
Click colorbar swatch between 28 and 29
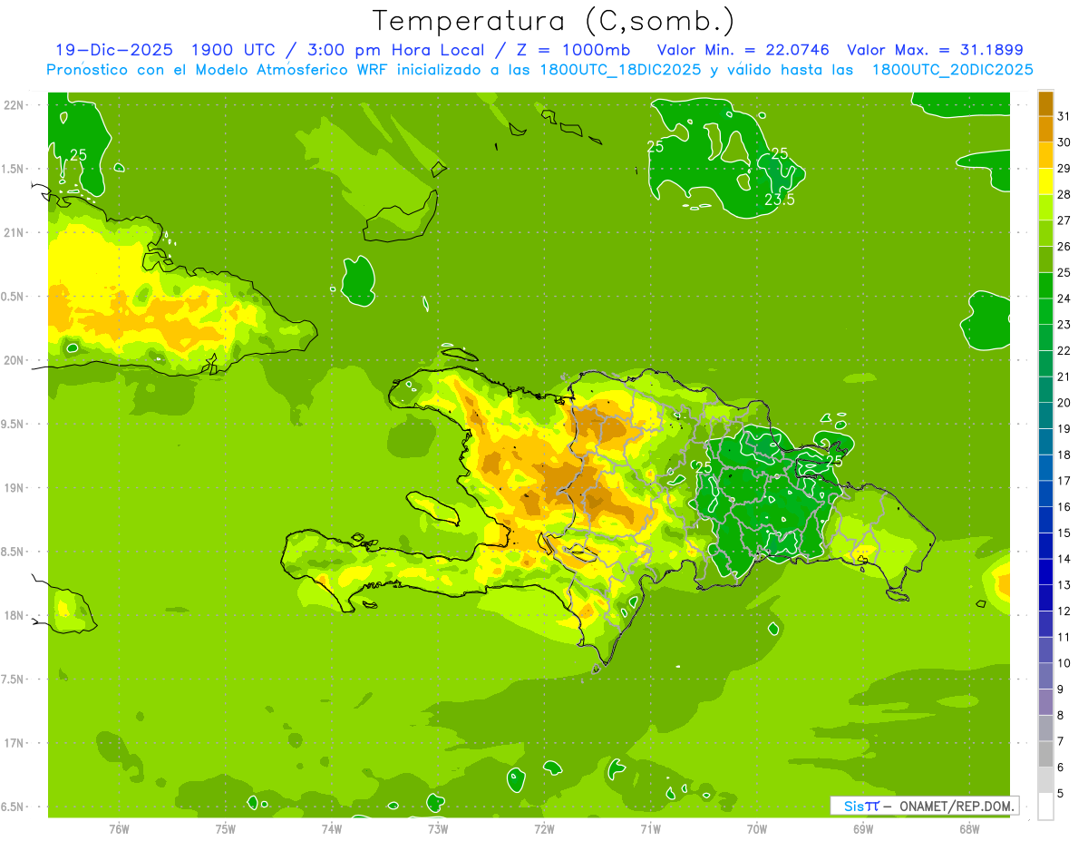(1045, 181)
